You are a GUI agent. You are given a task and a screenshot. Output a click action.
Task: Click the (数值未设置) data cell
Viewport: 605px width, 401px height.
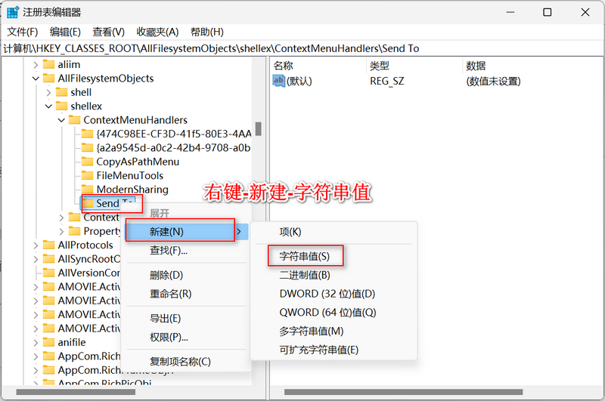[494, 82]
